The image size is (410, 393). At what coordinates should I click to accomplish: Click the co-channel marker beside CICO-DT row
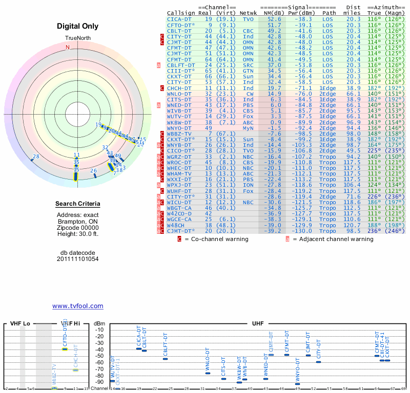[x=162, y=150]
